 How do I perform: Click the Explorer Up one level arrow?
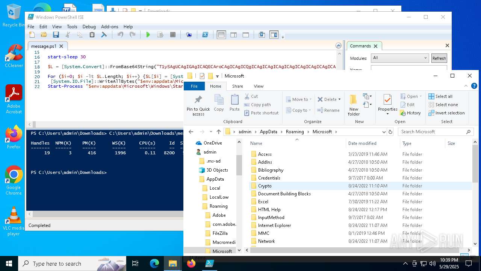(219, 132)
